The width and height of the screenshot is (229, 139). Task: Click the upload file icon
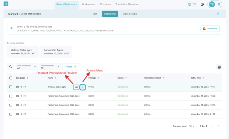coord(12,28)
